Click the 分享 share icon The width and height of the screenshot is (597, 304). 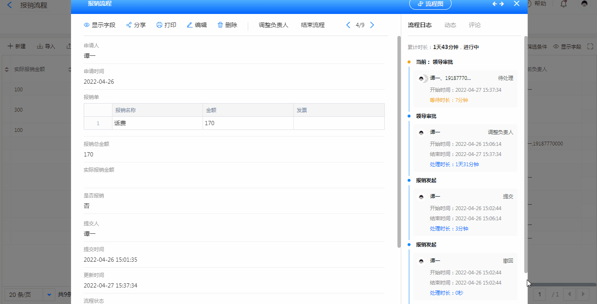(x=129, y=25)
